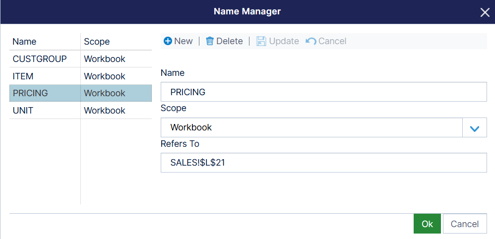Click the floppy disk Update icon
The image size is (495, 239).
click(261, 41)
